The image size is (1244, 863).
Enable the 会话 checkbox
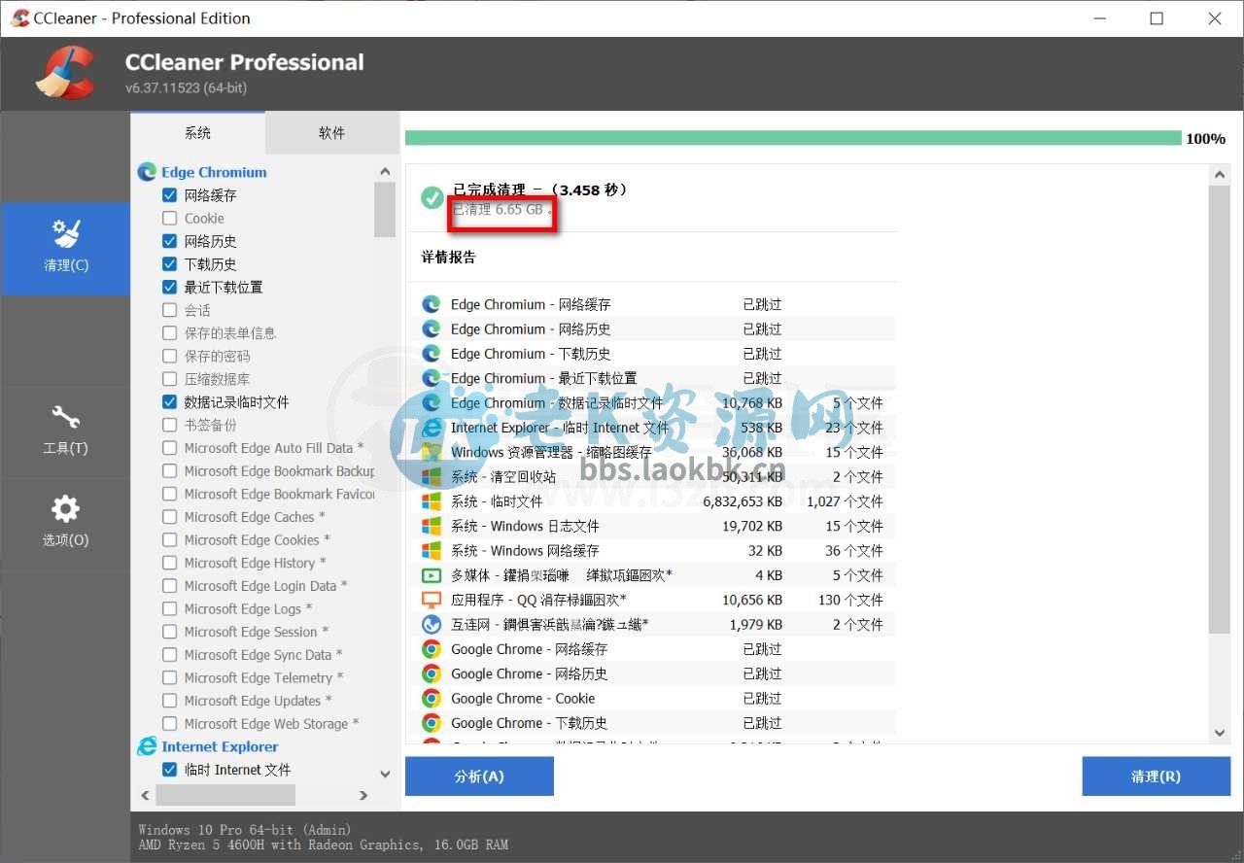coord(169,310)
